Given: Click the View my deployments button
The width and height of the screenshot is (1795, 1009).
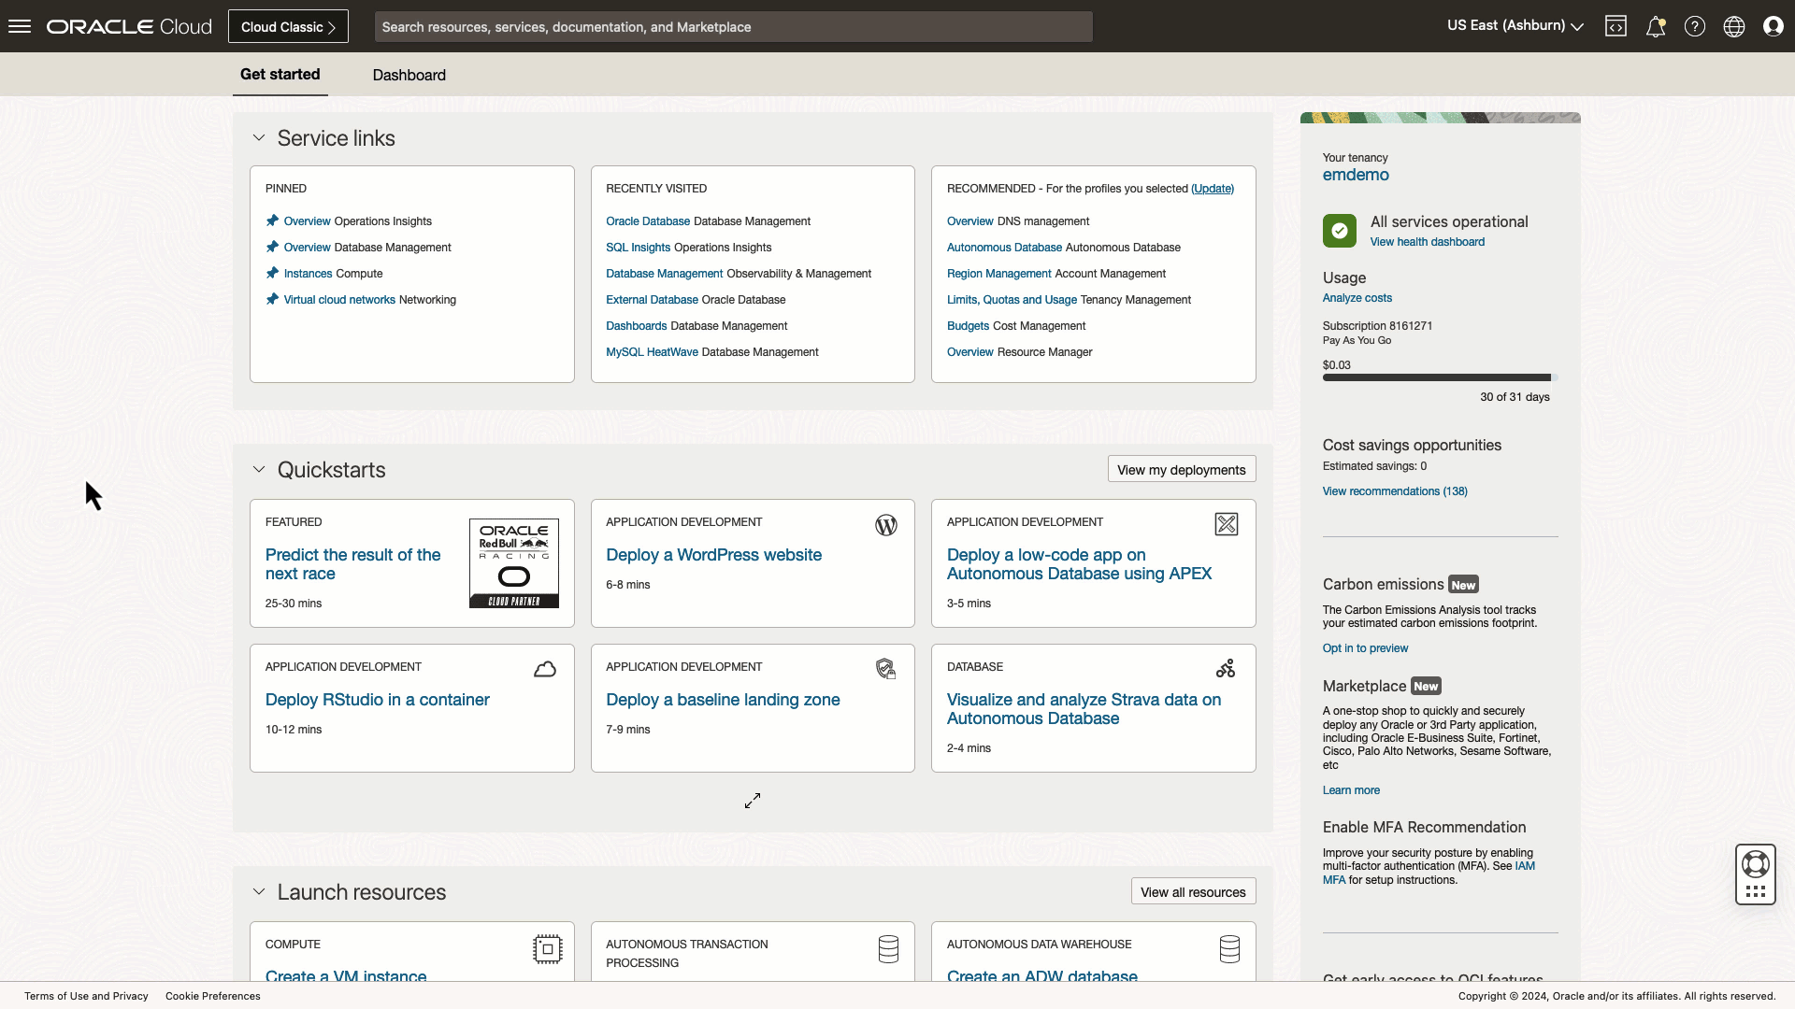Looking at the screenshot, I should [1181, 469].
